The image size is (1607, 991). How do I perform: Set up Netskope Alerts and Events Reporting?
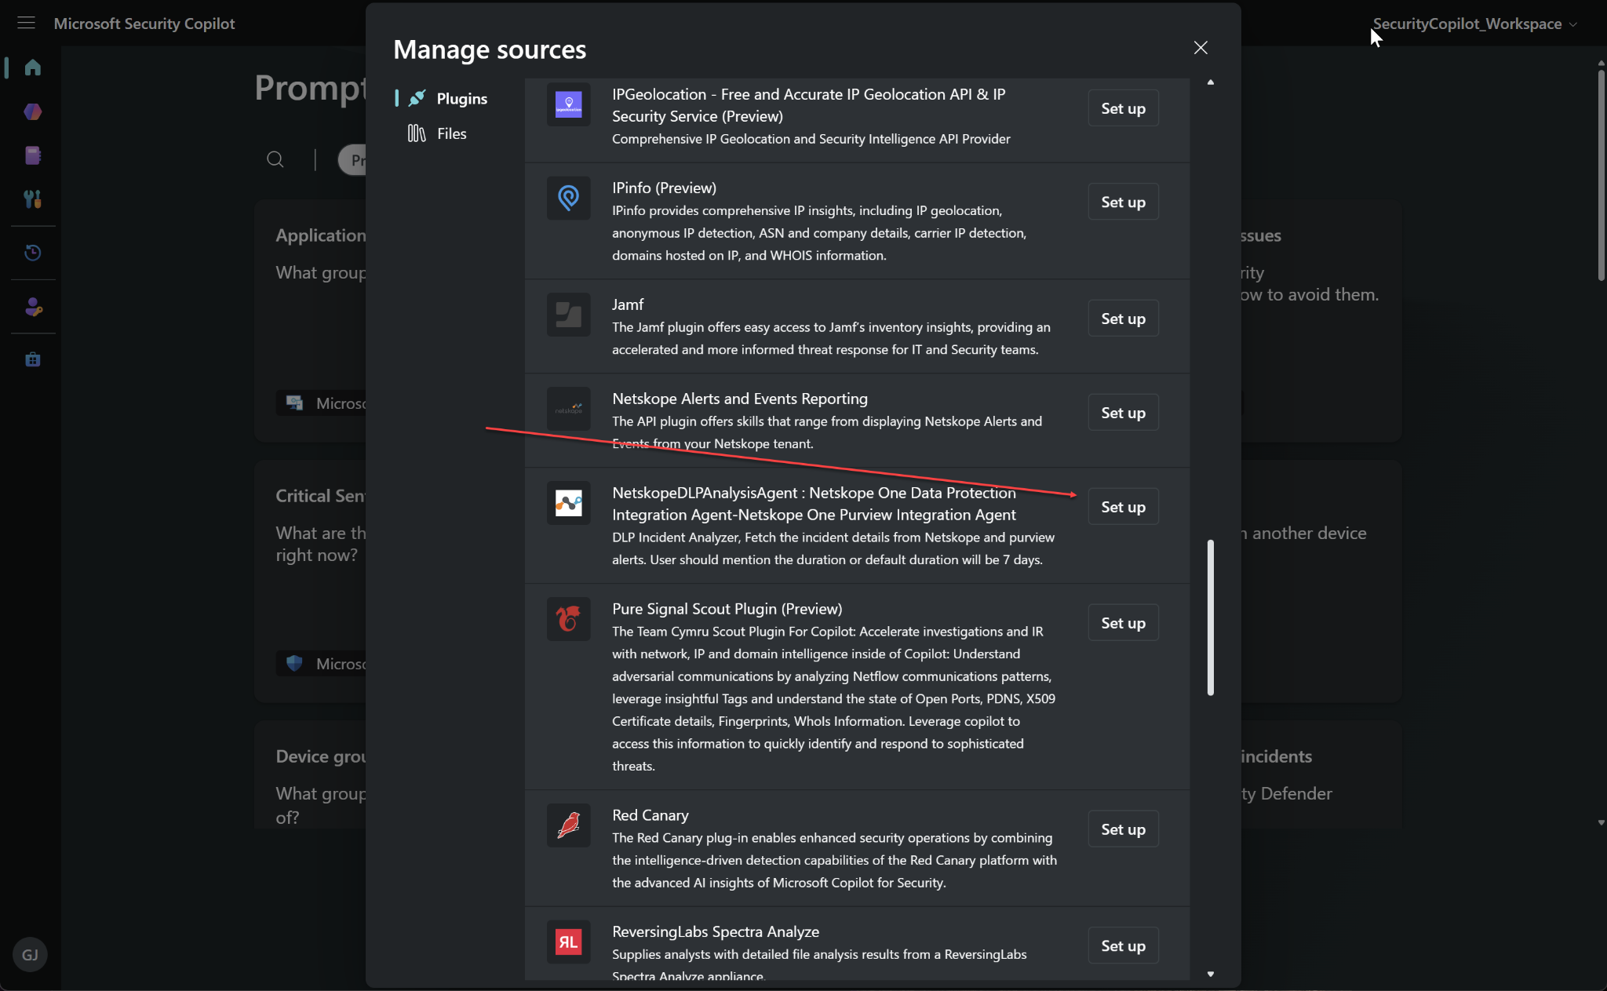(x=1123, y=413)
